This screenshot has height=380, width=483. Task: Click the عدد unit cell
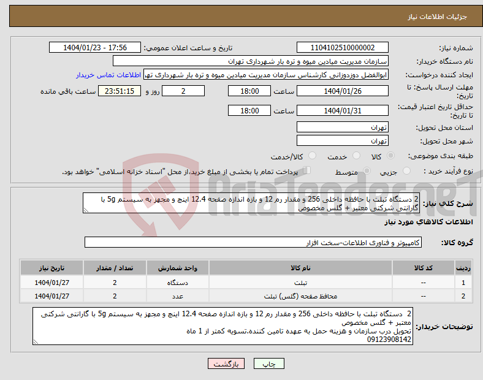click(x=178, y=296)
